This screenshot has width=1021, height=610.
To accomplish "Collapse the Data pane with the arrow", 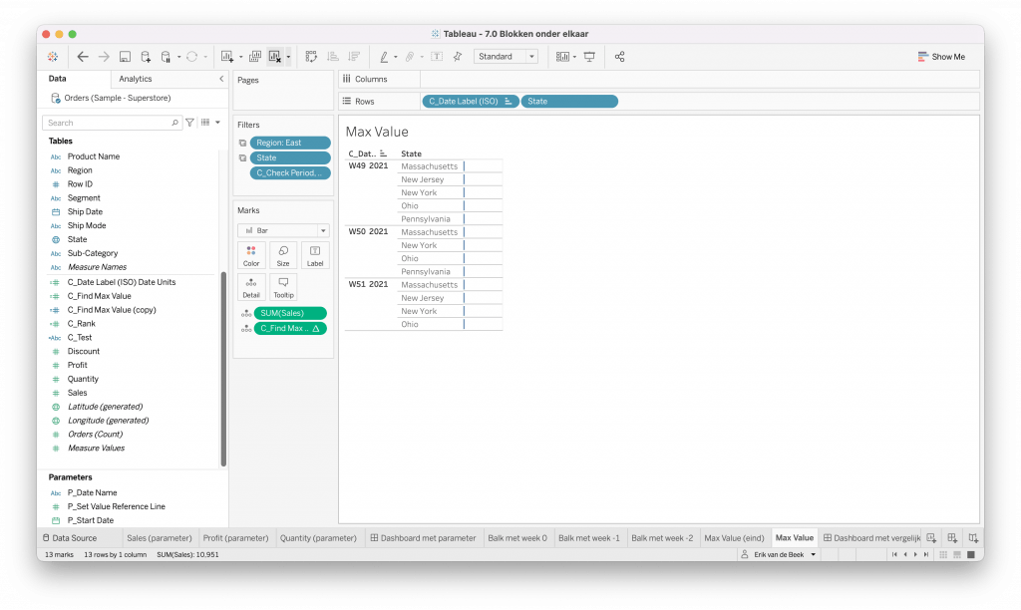I will 221,79.
